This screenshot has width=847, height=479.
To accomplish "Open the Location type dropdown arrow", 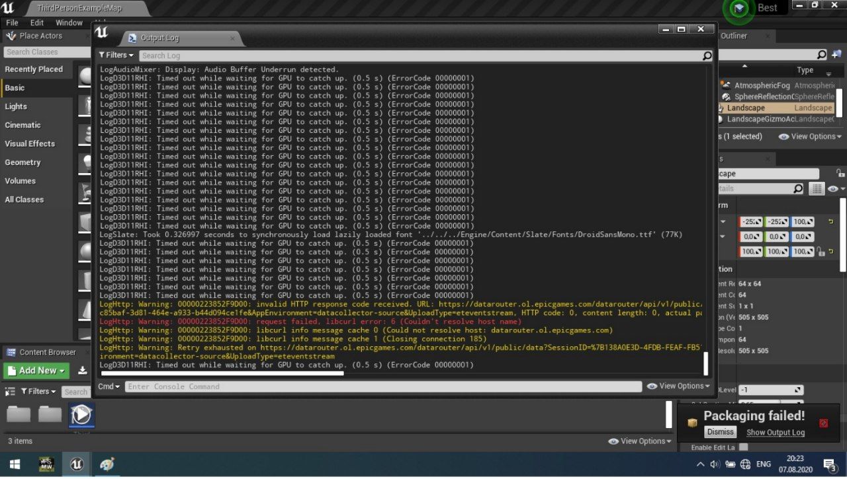I will click(723, 222).
